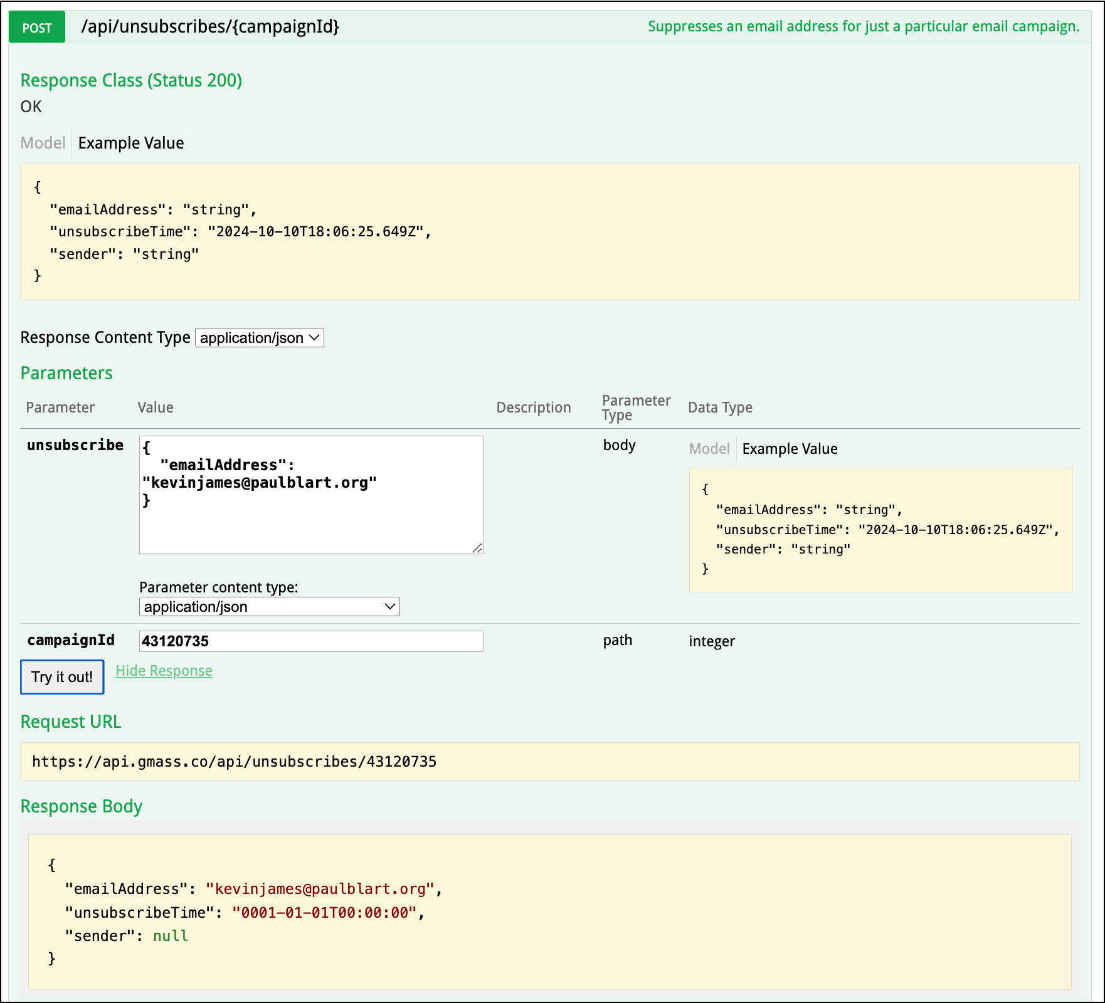The image size is (1105, 1003).
Task: Click the null sender value in Response Body
Action: (x=171, y=936)
